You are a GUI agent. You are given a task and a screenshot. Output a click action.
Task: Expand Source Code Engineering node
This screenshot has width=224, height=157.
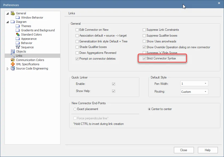point(8,69)
